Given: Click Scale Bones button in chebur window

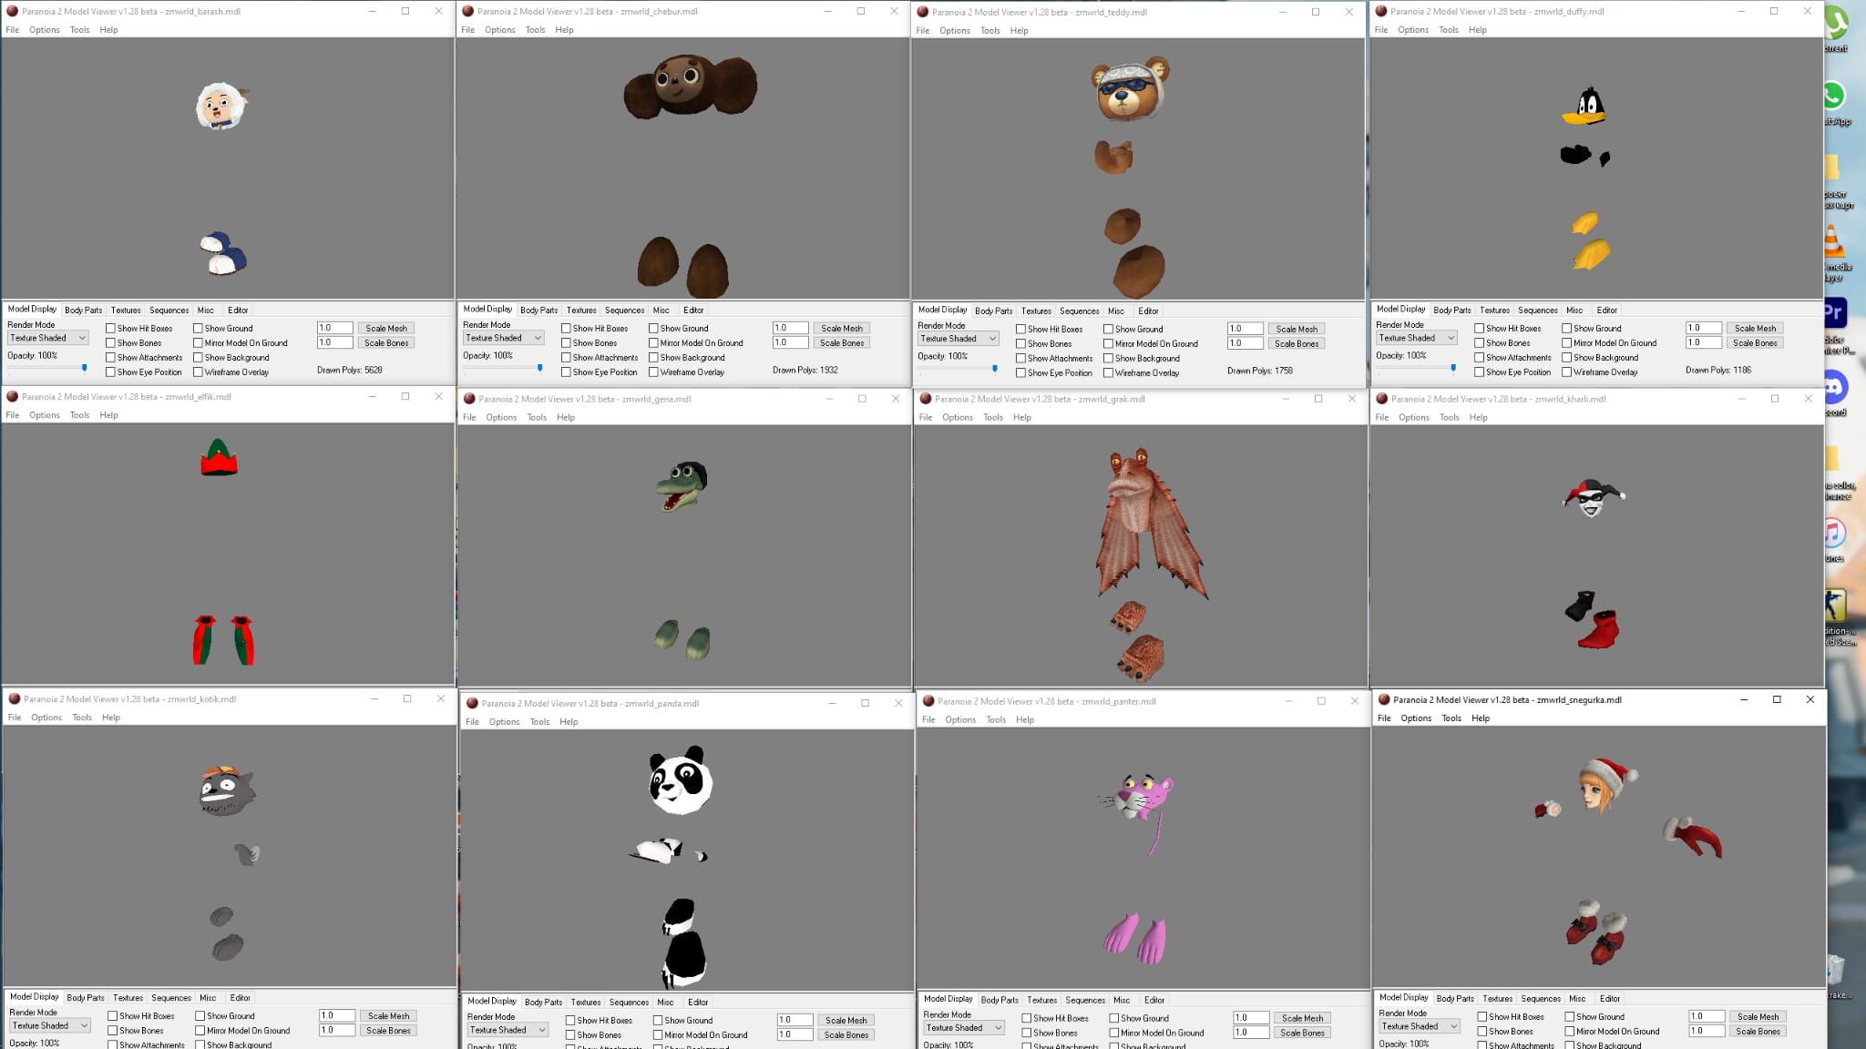Looking at the screenshot, I should coord(842,343).
